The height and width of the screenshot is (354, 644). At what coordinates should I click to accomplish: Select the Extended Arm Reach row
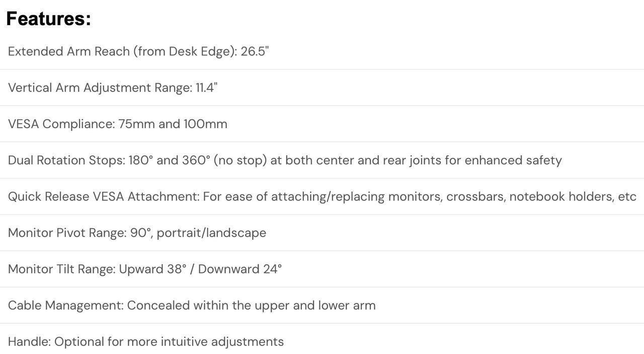[x=322, y=51]
